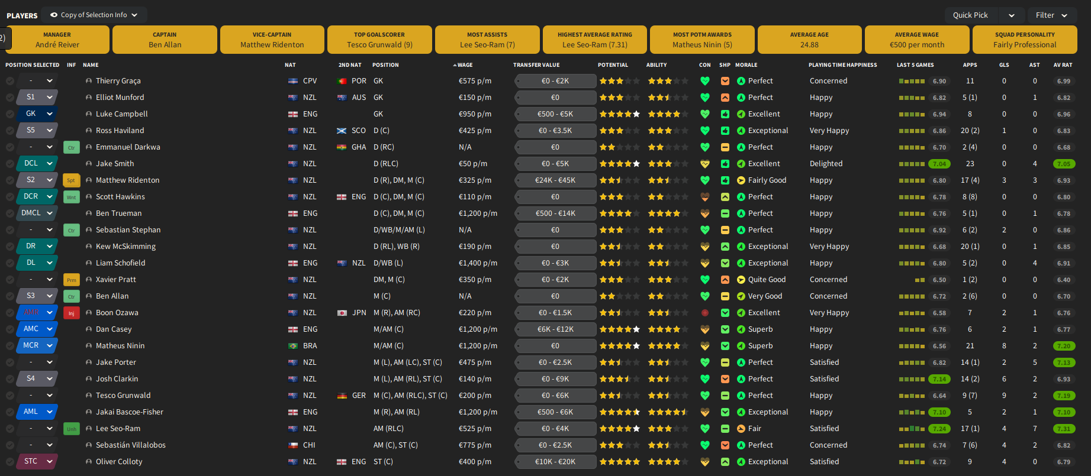Click the Unh icon beside Lee Seo-Ram
Screen dimensions: 1091x476
[71, 429]
